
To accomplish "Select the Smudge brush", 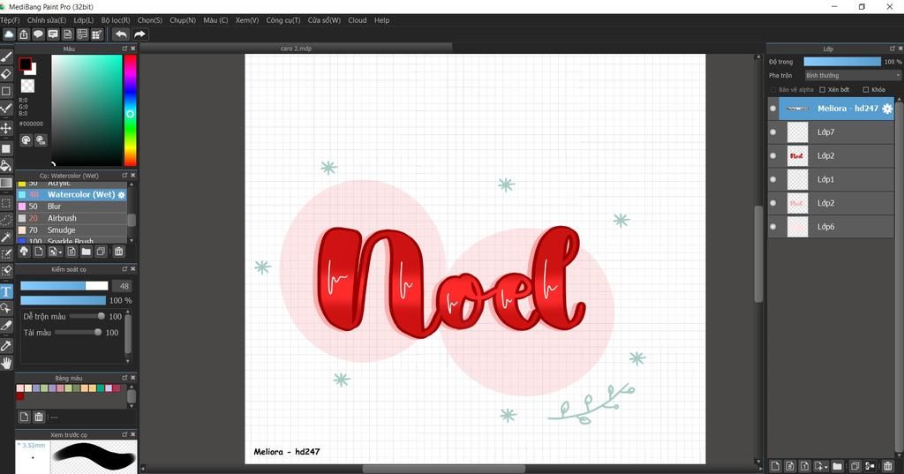I will tap(72, 230).
